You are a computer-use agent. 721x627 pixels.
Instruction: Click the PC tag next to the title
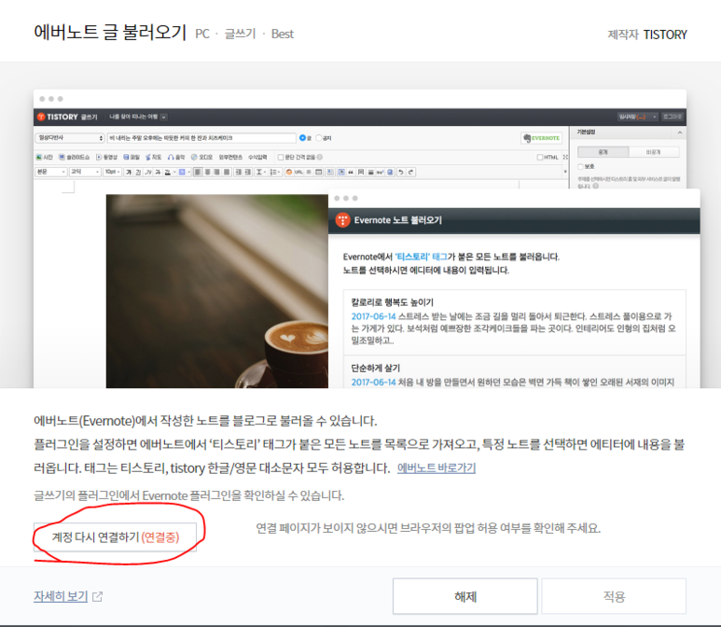(202, 34)
